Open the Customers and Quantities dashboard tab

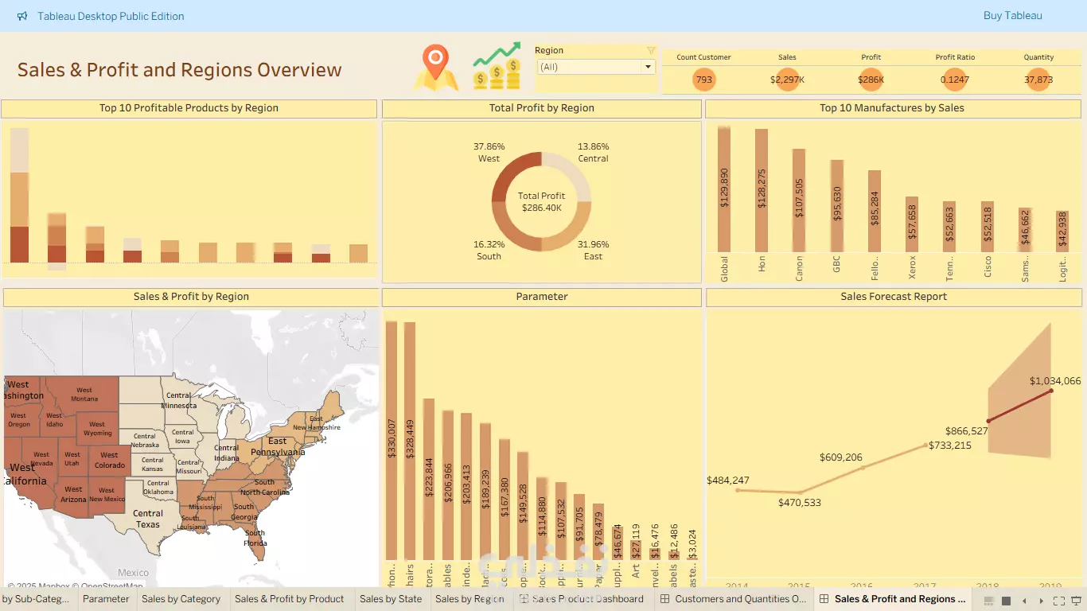[x=734, y=599]
